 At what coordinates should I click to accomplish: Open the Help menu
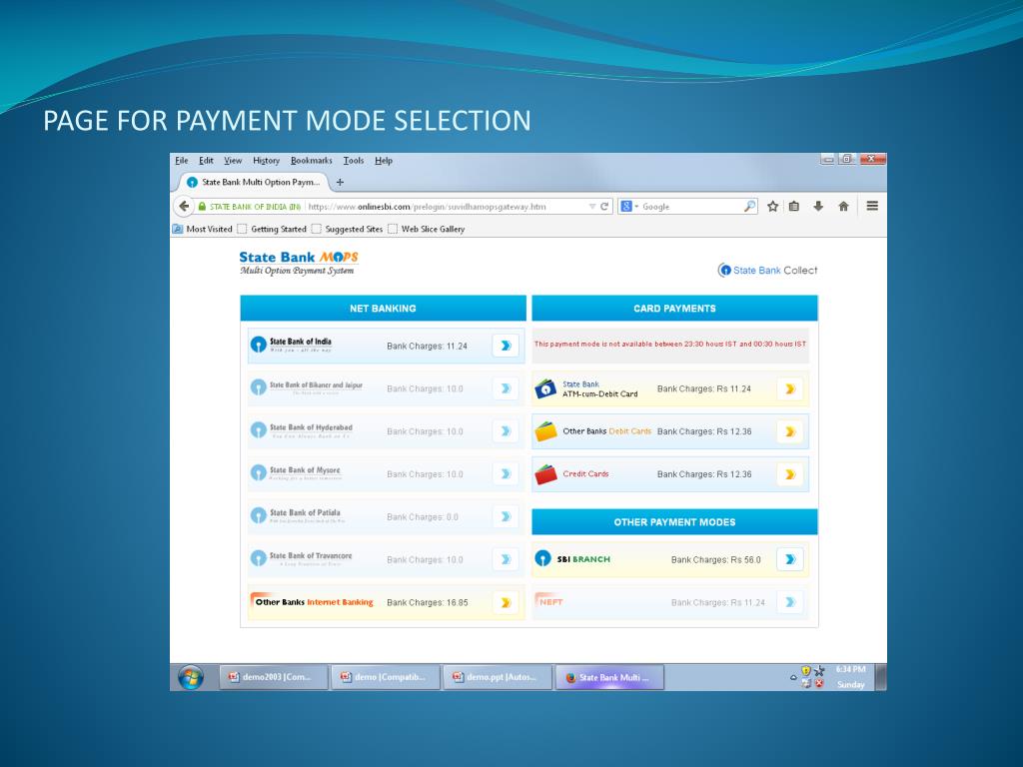click(384, 161)
